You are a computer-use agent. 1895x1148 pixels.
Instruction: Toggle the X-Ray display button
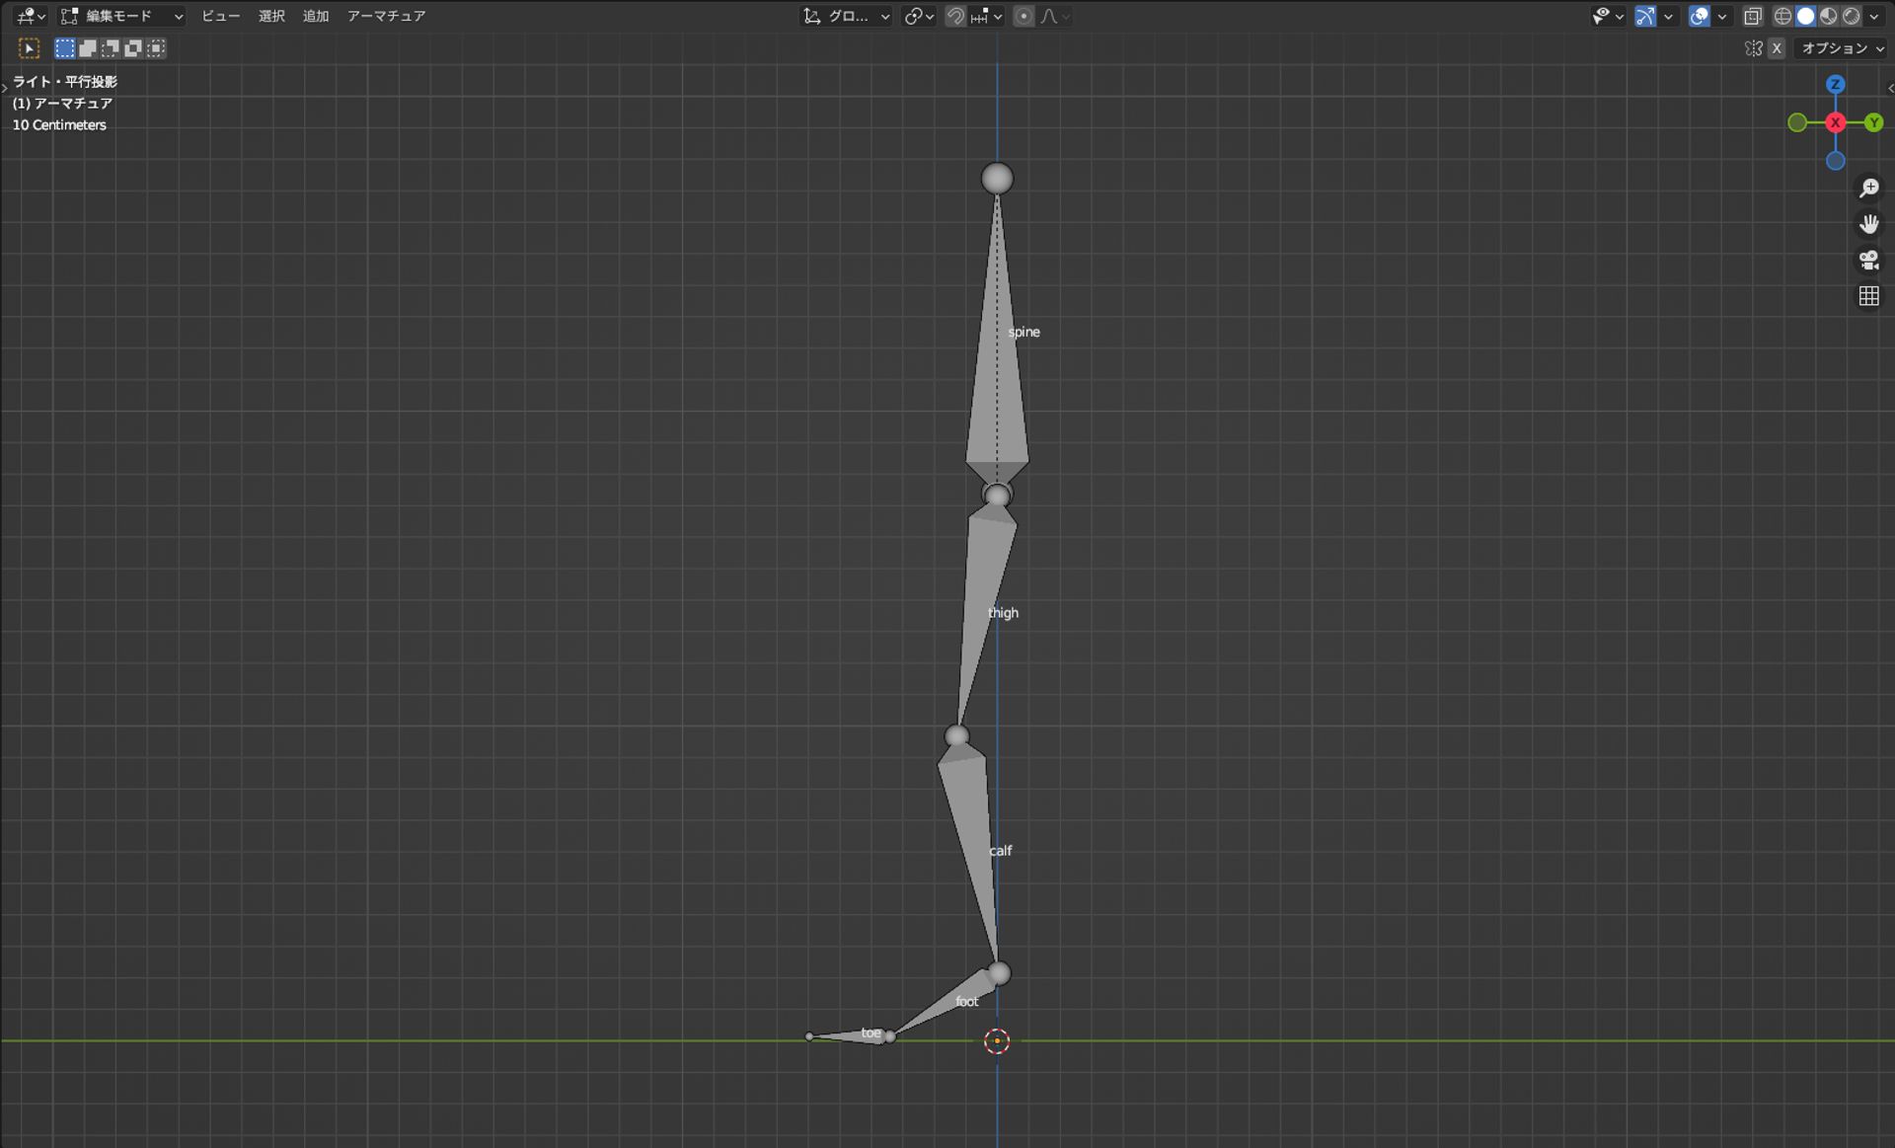(x=1753, y=16)
